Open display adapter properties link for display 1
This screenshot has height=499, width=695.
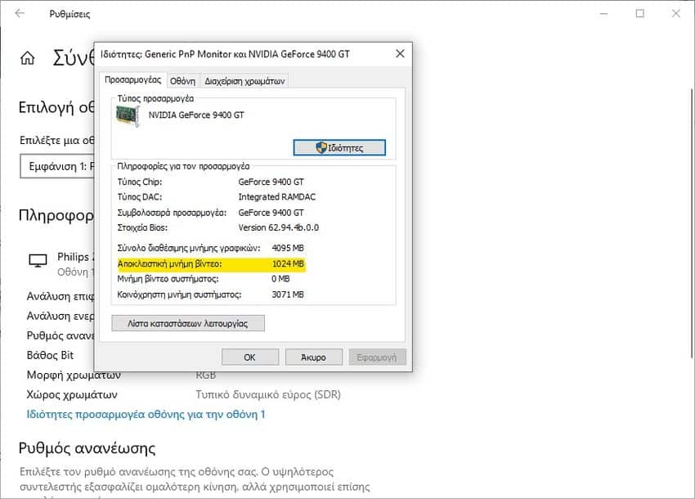[146, 414]
